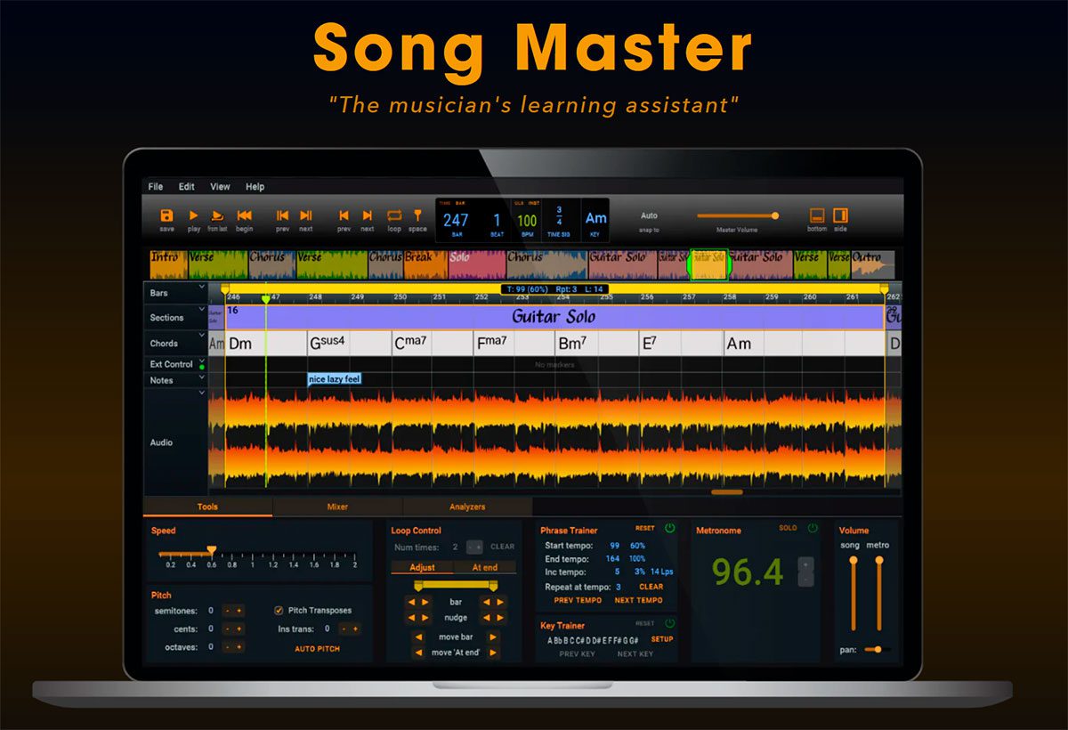Expand the Audio row chevron

[x=202, y=393]
